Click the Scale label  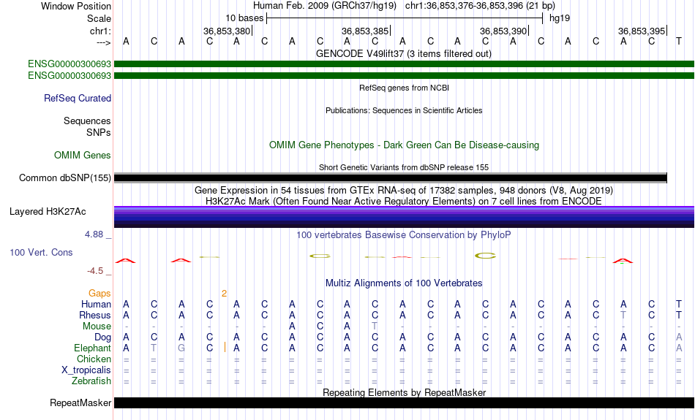99,18
